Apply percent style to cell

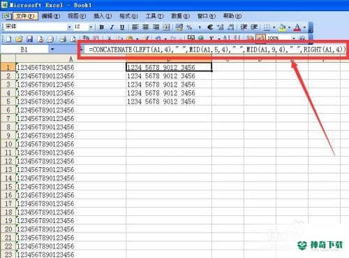click(189, 27)
